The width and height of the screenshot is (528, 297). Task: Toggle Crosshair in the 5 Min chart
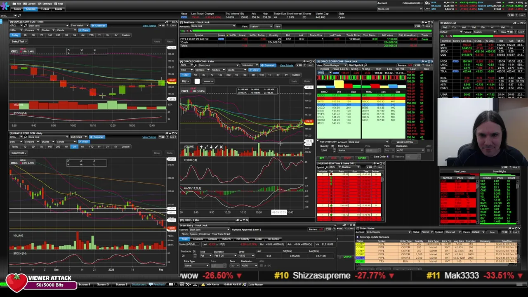[x=98, y=26]
